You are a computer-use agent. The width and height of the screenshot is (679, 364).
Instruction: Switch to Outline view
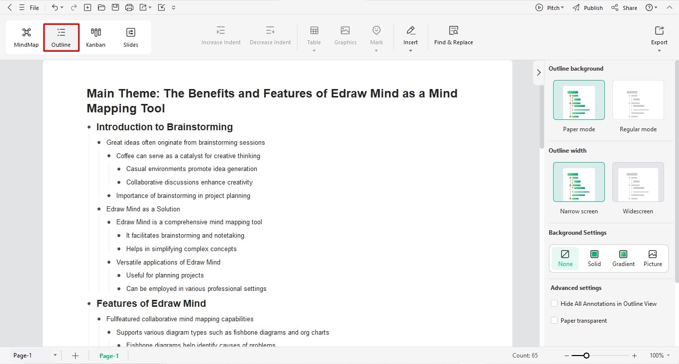point(61,37)
